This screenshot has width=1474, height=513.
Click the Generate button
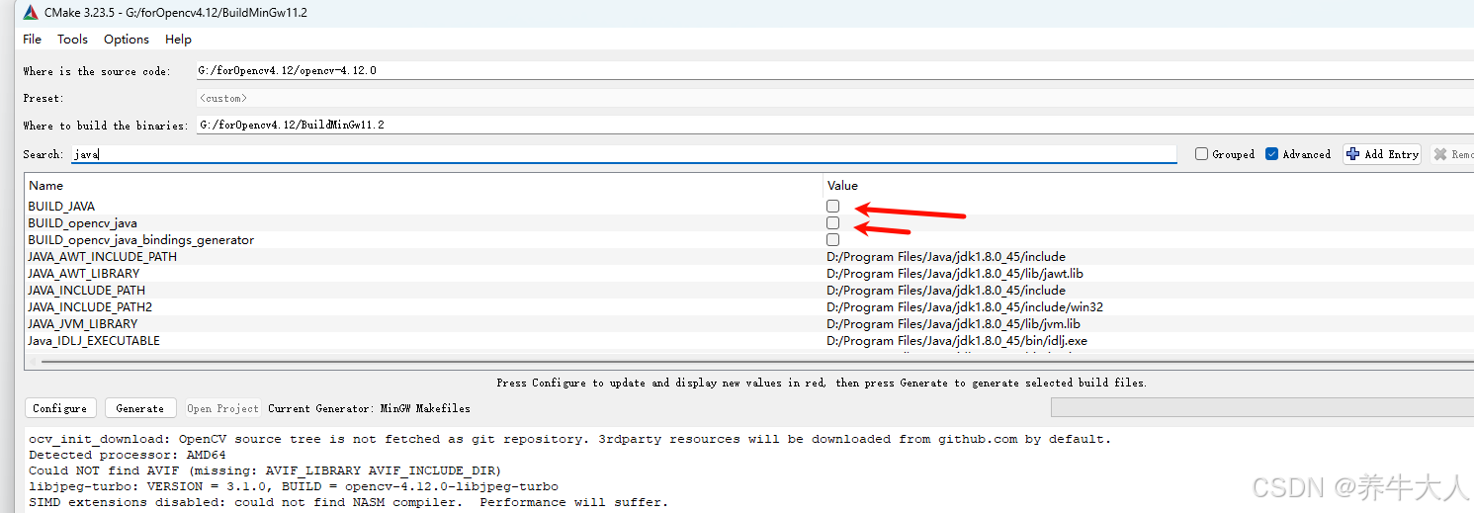(x=140, y=408)
